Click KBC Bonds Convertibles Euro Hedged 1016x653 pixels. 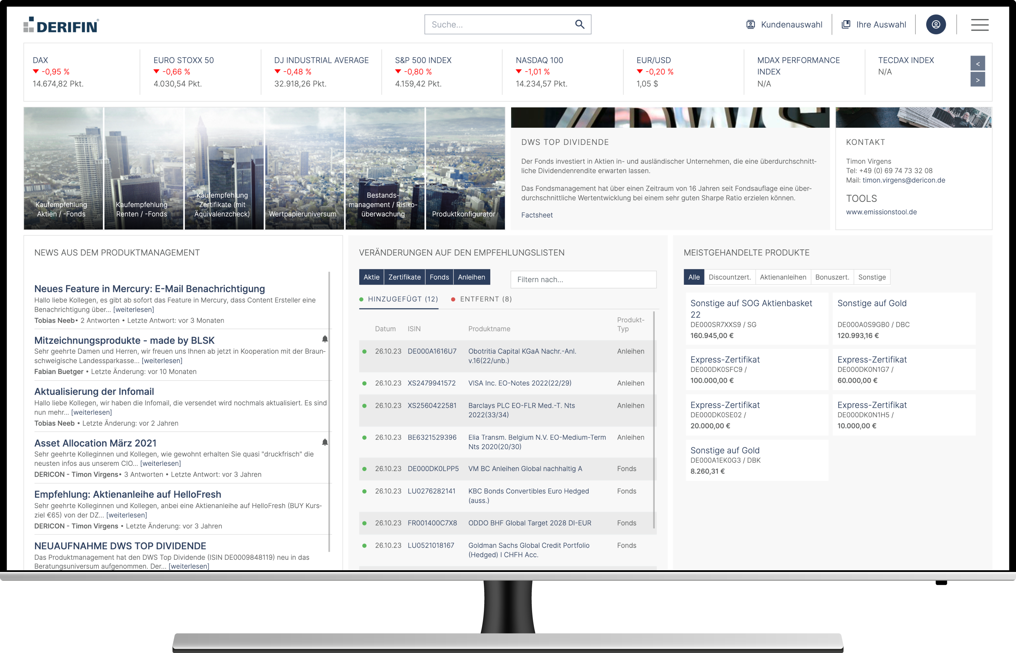(528, 496)
